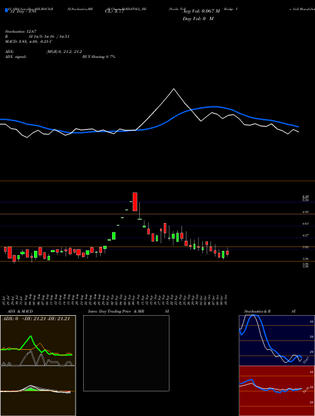The width and height of the screenshot is (315, 416).
Task: Click the 'BUY Slowing @ 7%' signal text
Action: pyautogui.click(x=99, y=57)
